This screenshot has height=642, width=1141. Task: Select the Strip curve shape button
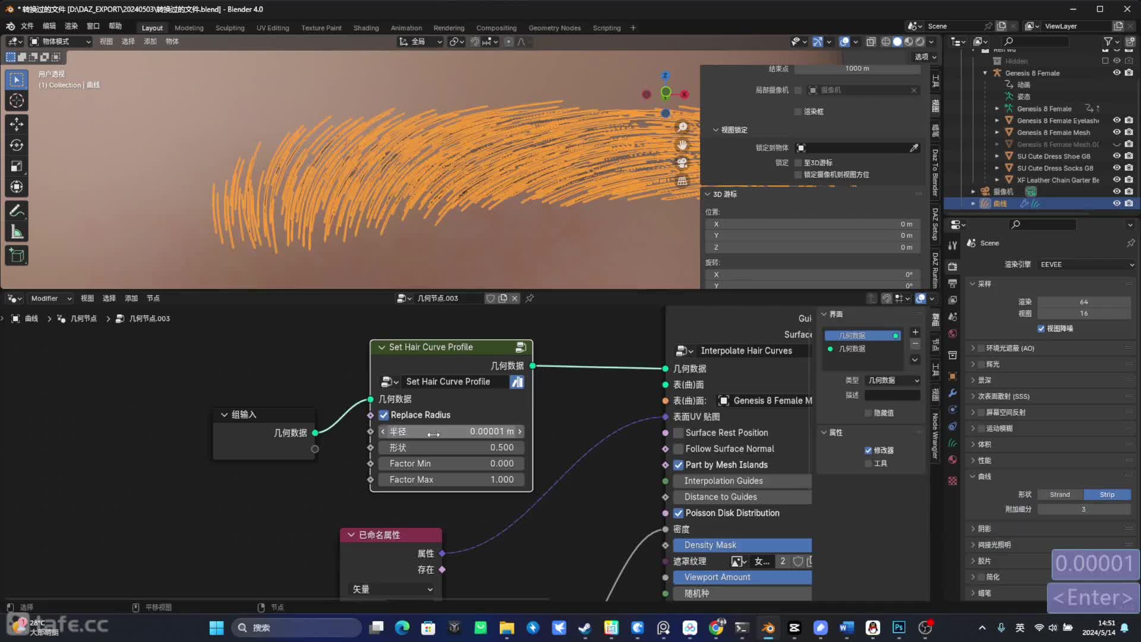[x=1107, y=495]
